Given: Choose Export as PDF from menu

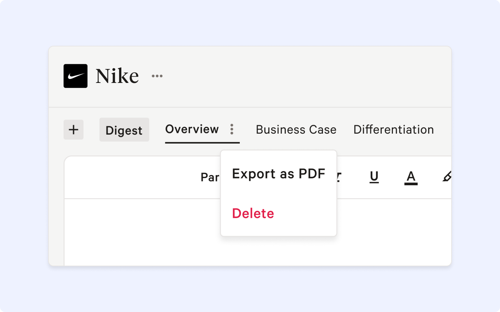Looking at the screenshot, I should coord(279,174).
